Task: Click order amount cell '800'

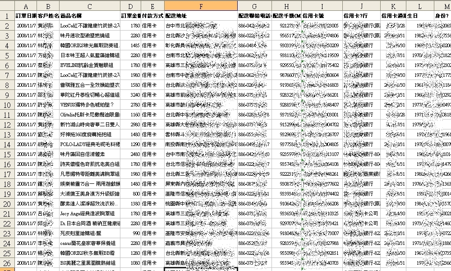Action: pos(131,194)
